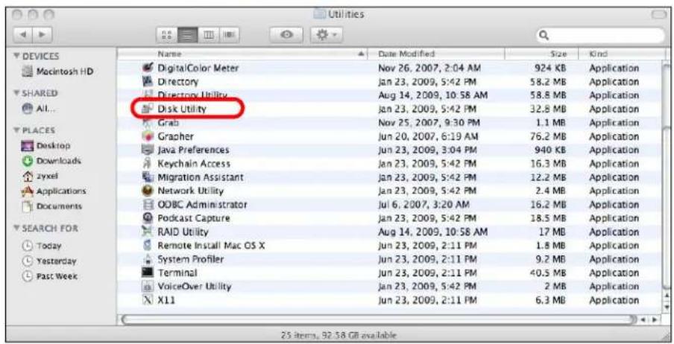Switch to Cover Flow view
Screen dimensions: 674x344
point(229,35)
